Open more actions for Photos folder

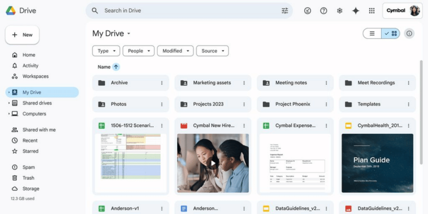[162, 104]
